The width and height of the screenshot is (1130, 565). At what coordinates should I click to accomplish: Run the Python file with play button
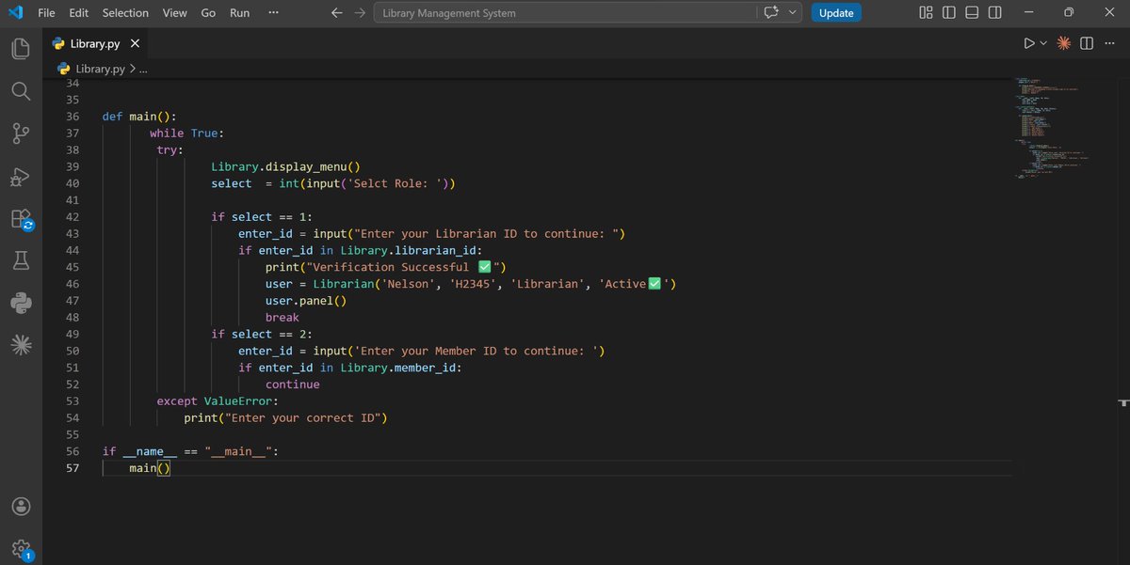[x=1029, y=43]
